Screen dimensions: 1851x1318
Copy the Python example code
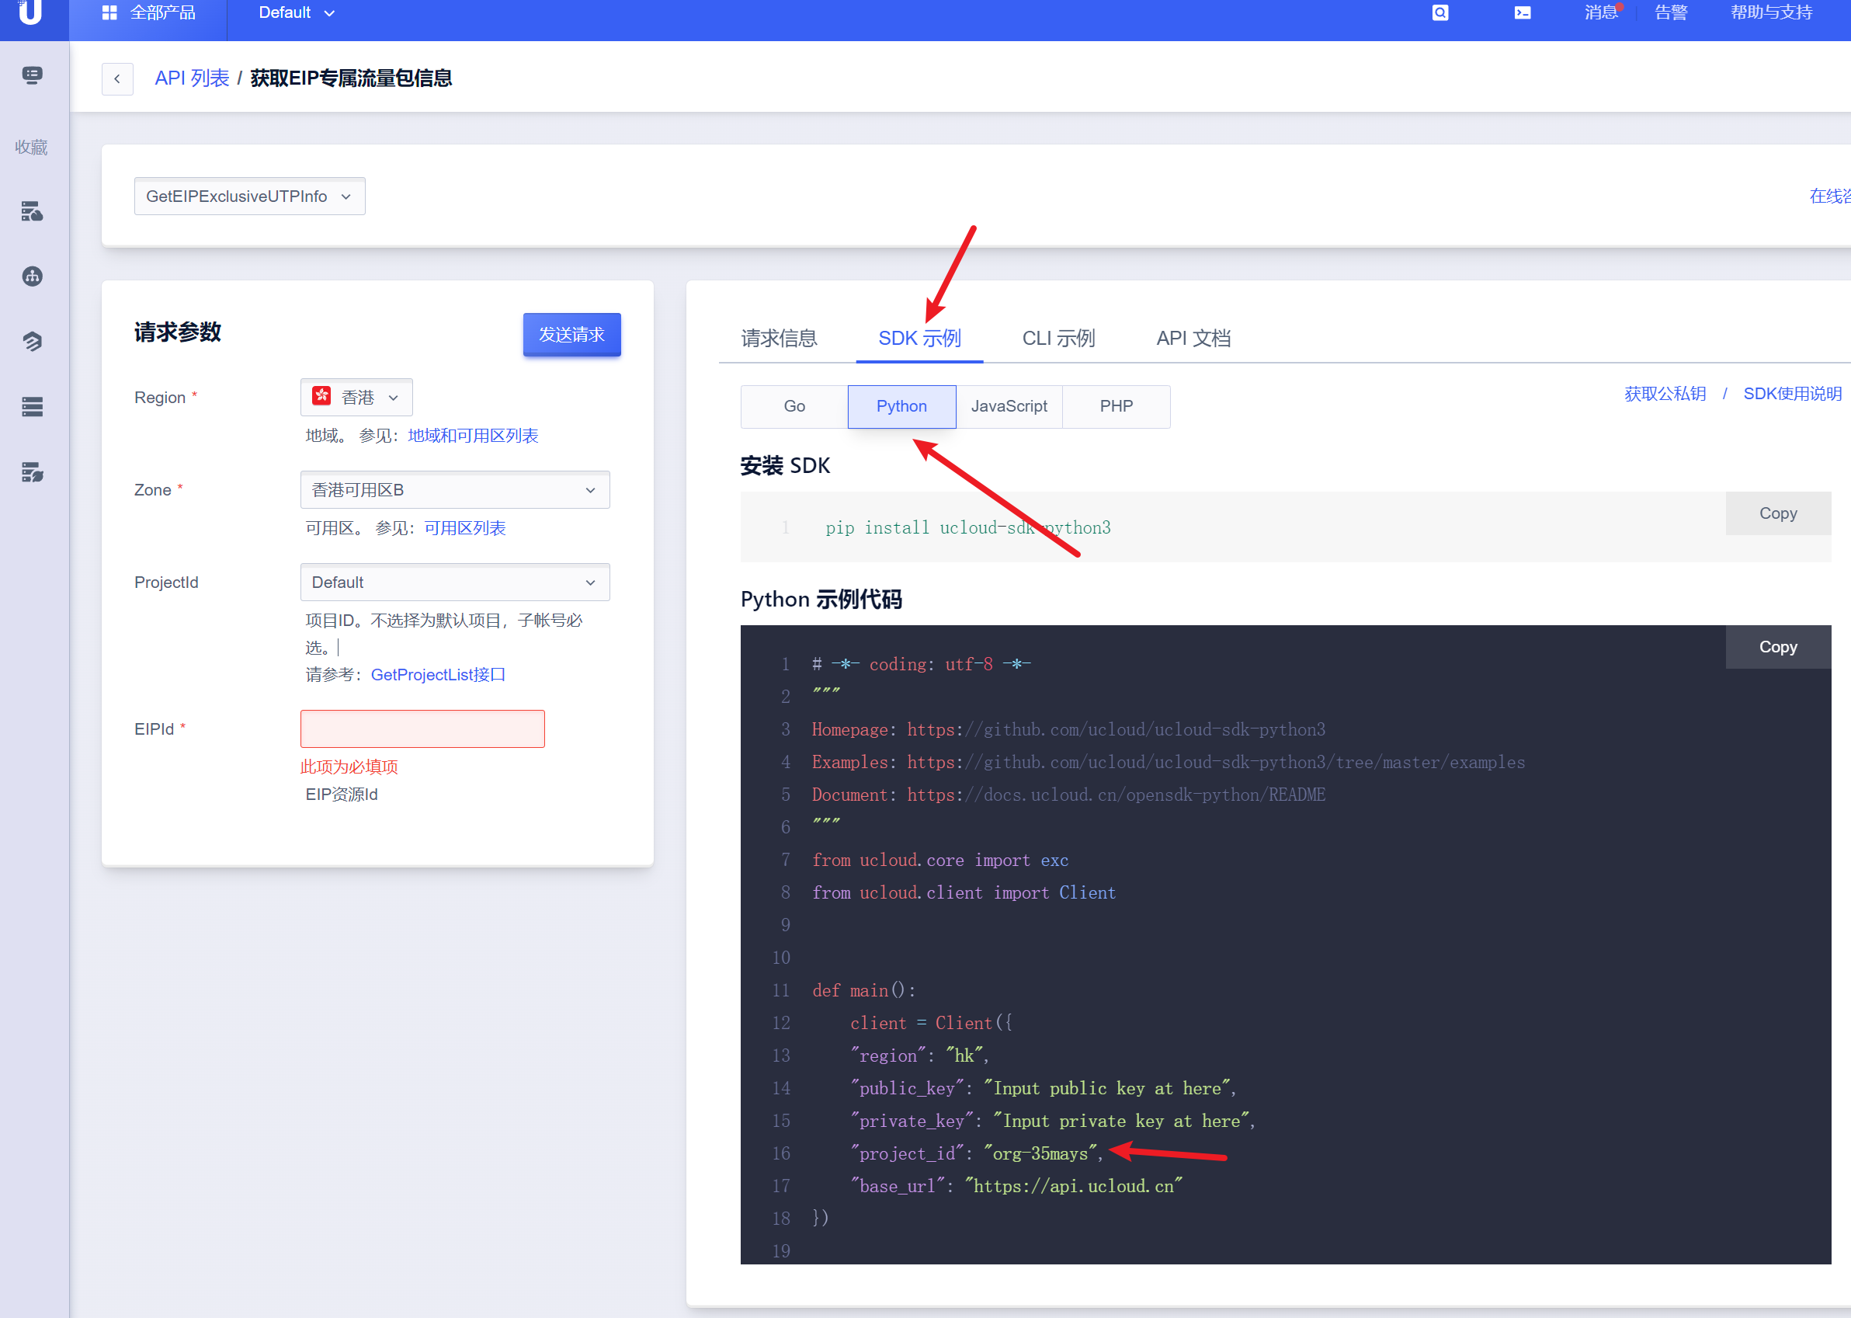(x=1778, y=647)
